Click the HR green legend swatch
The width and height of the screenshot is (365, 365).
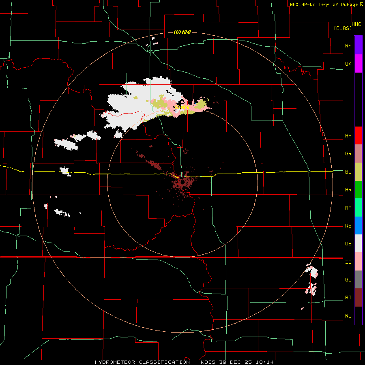358,190
